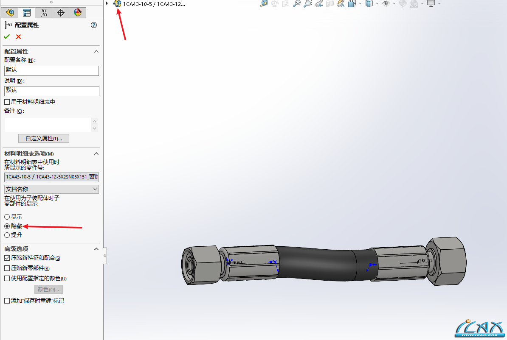Select the Zoom to Area tool

point(308,4)
